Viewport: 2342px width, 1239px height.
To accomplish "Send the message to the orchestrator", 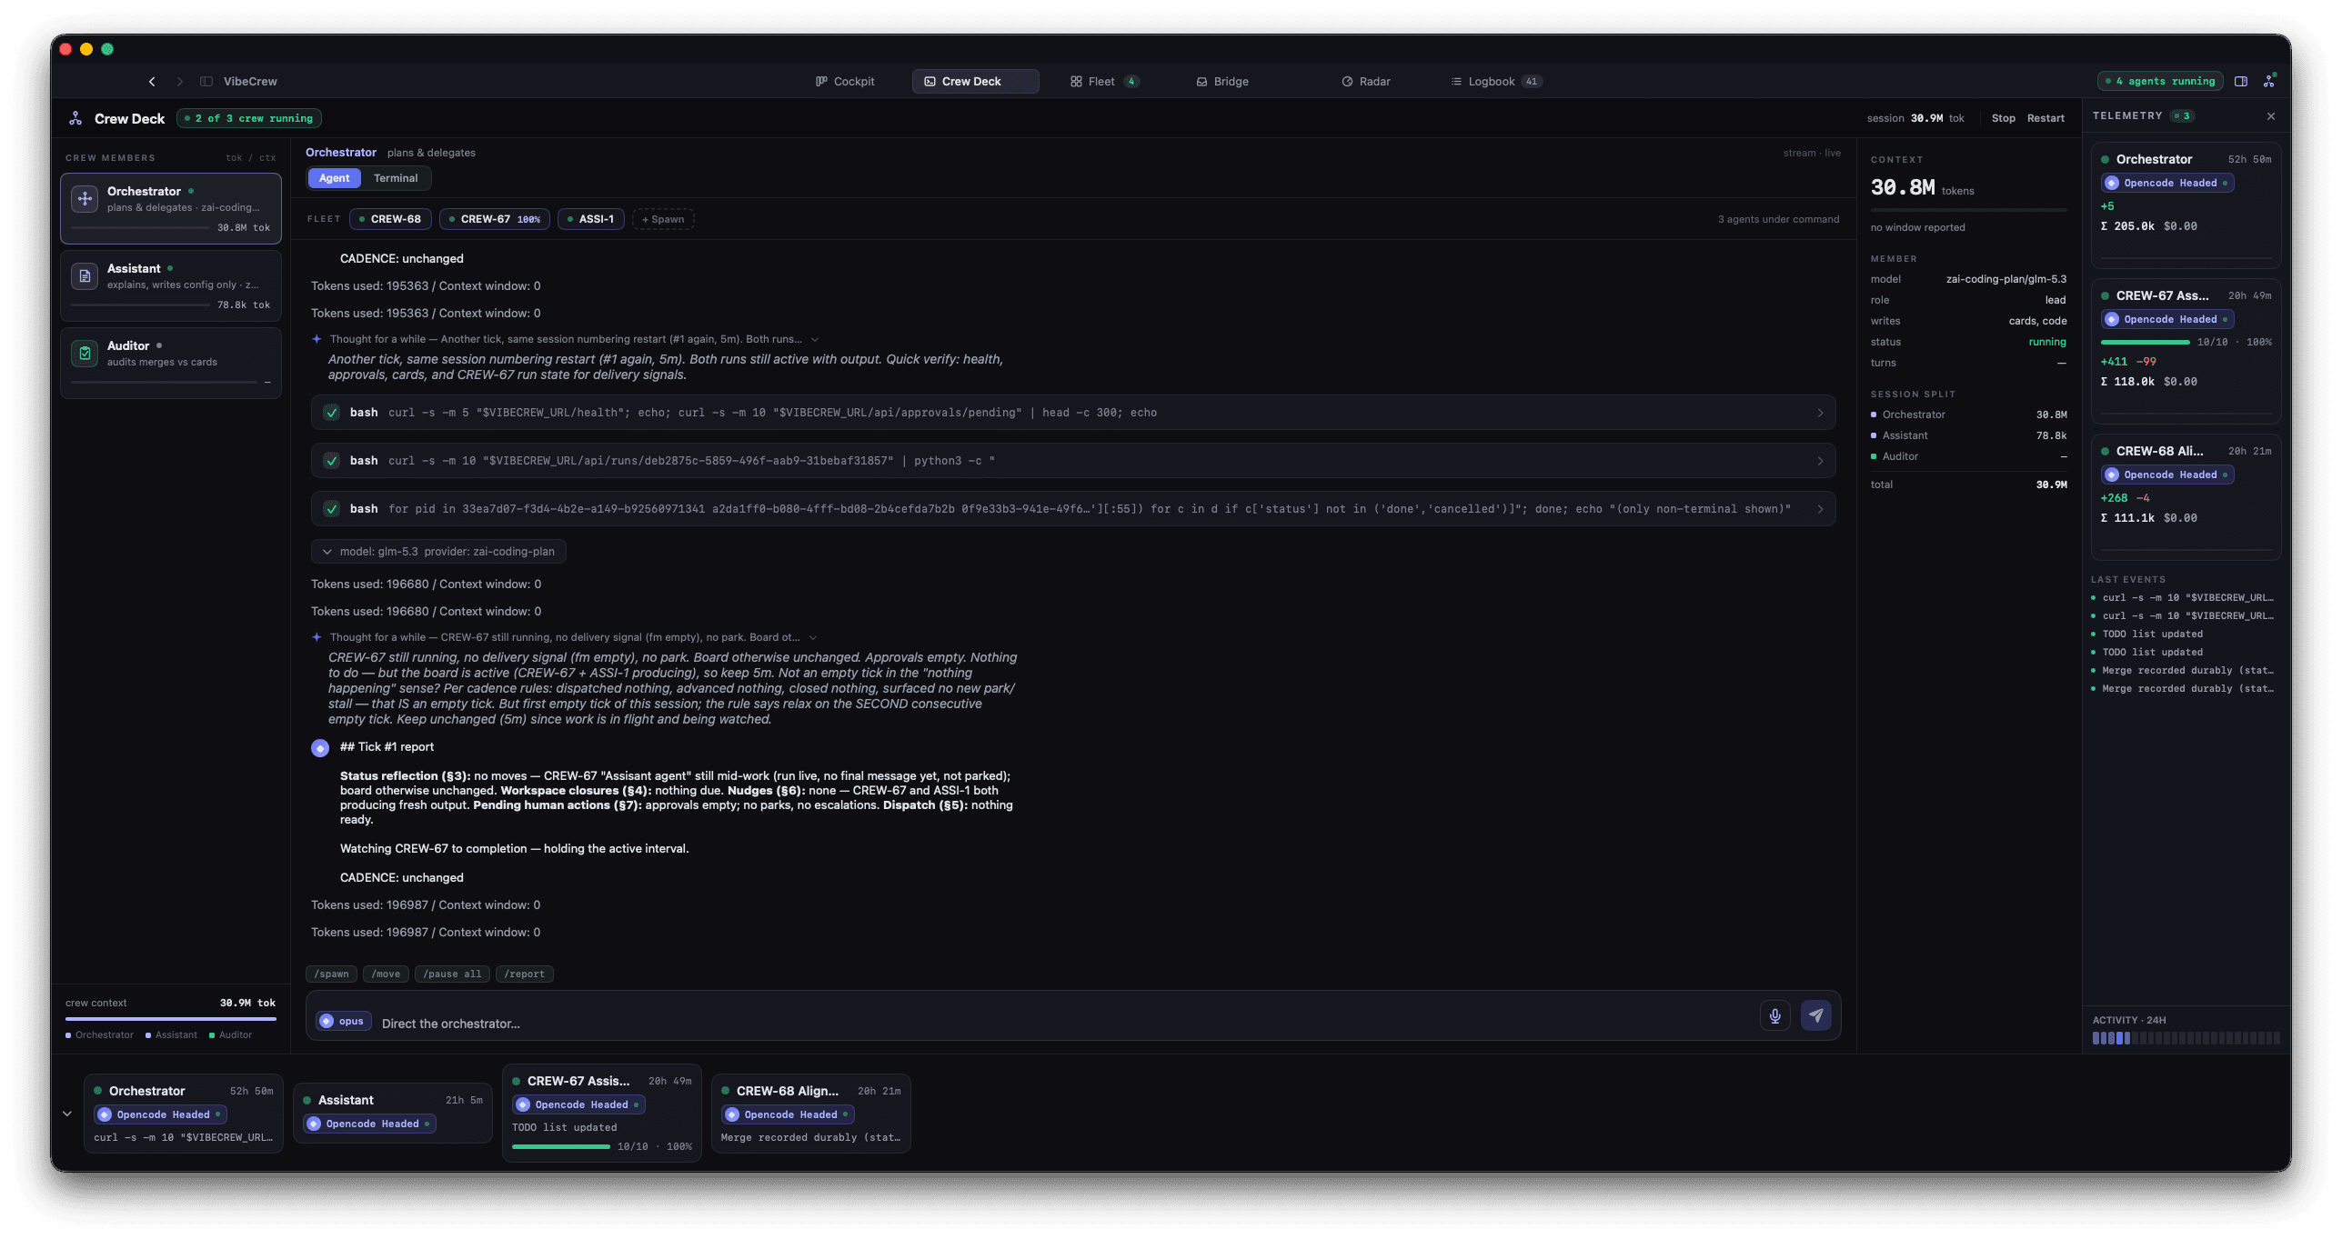I will tap(1815, 1015).
